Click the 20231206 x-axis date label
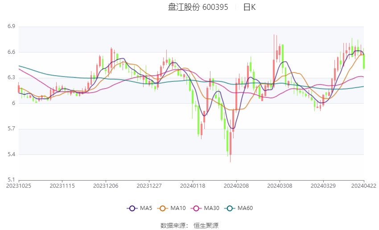The image size is (379, 230). 106,186
